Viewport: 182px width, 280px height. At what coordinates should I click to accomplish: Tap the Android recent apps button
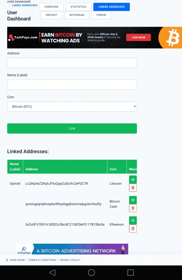131,273
